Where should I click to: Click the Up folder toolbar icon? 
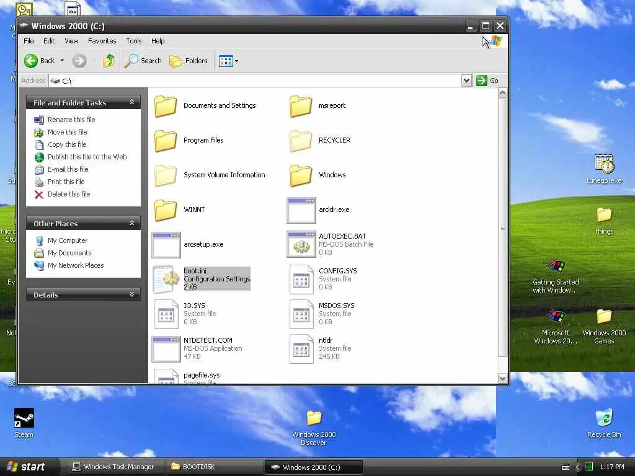click(x=109, y=61)
